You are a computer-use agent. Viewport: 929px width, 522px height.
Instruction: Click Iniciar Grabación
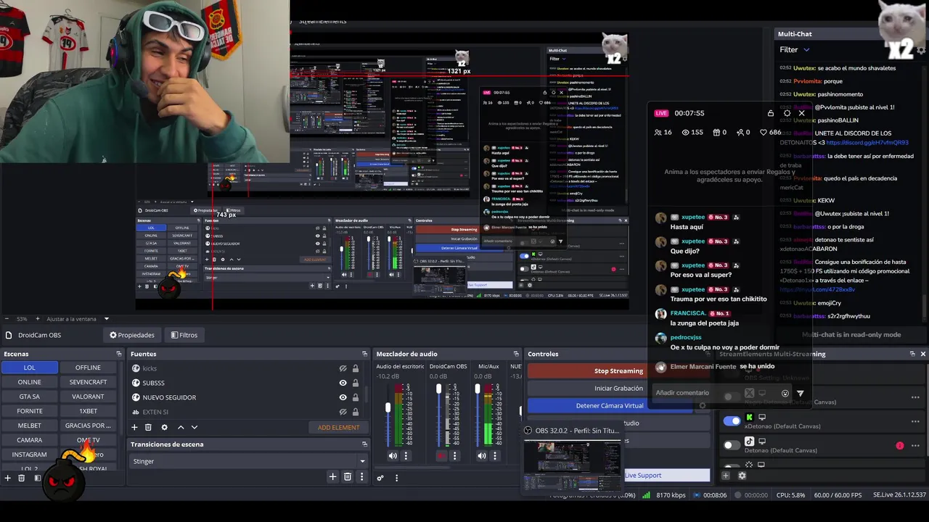tap(618, 388)
